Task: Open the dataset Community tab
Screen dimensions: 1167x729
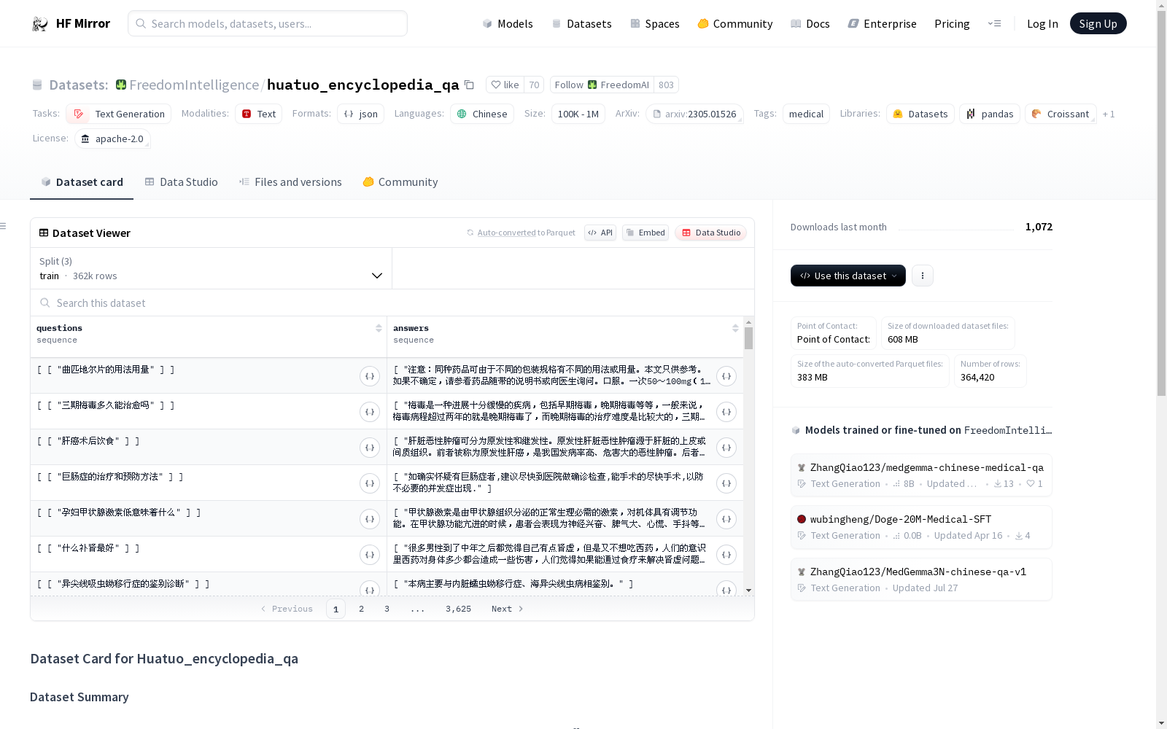Action: (x=400, y=182)
